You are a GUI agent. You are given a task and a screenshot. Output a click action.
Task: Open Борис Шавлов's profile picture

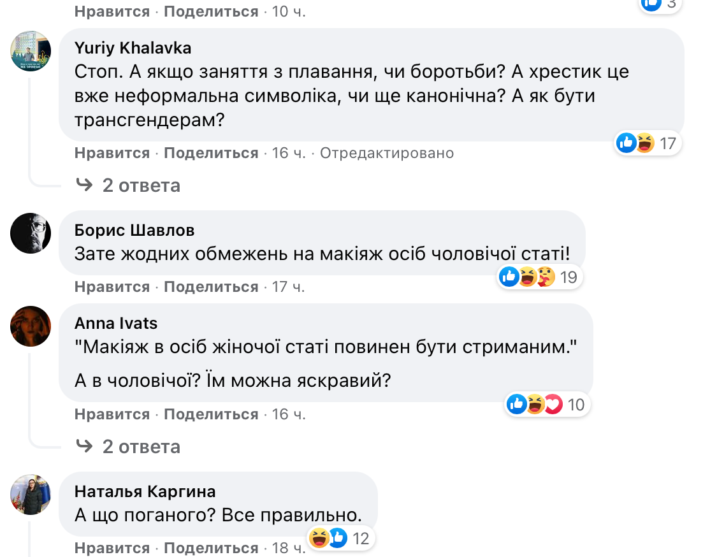click(x=31, y=233)
